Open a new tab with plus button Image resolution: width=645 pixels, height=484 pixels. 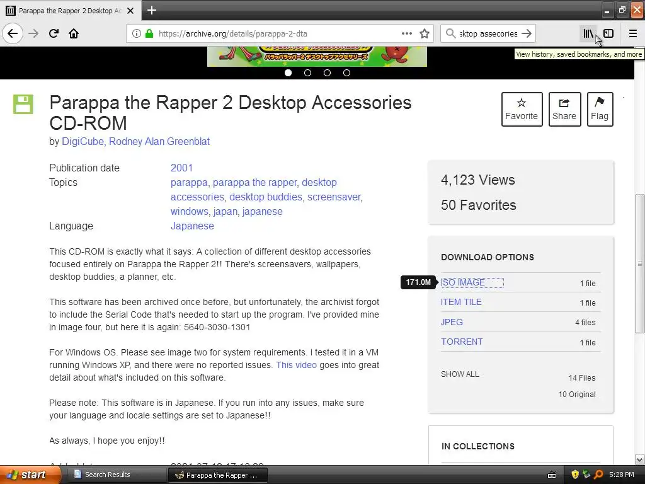(152, 10)
